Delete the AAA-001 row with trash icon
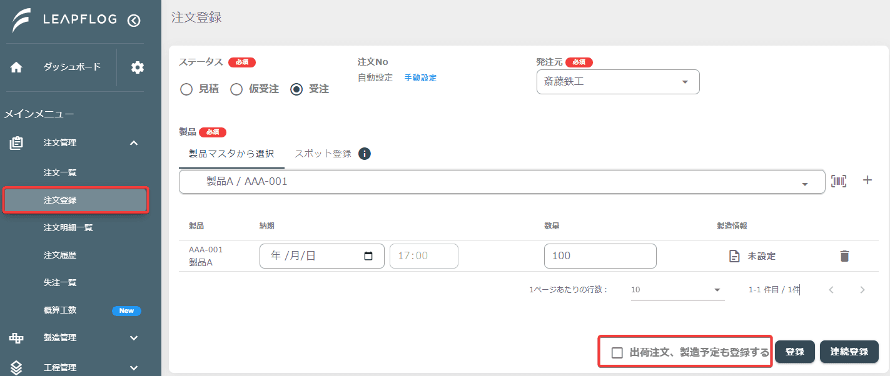890x376 pixels. (x=844, y=256)
